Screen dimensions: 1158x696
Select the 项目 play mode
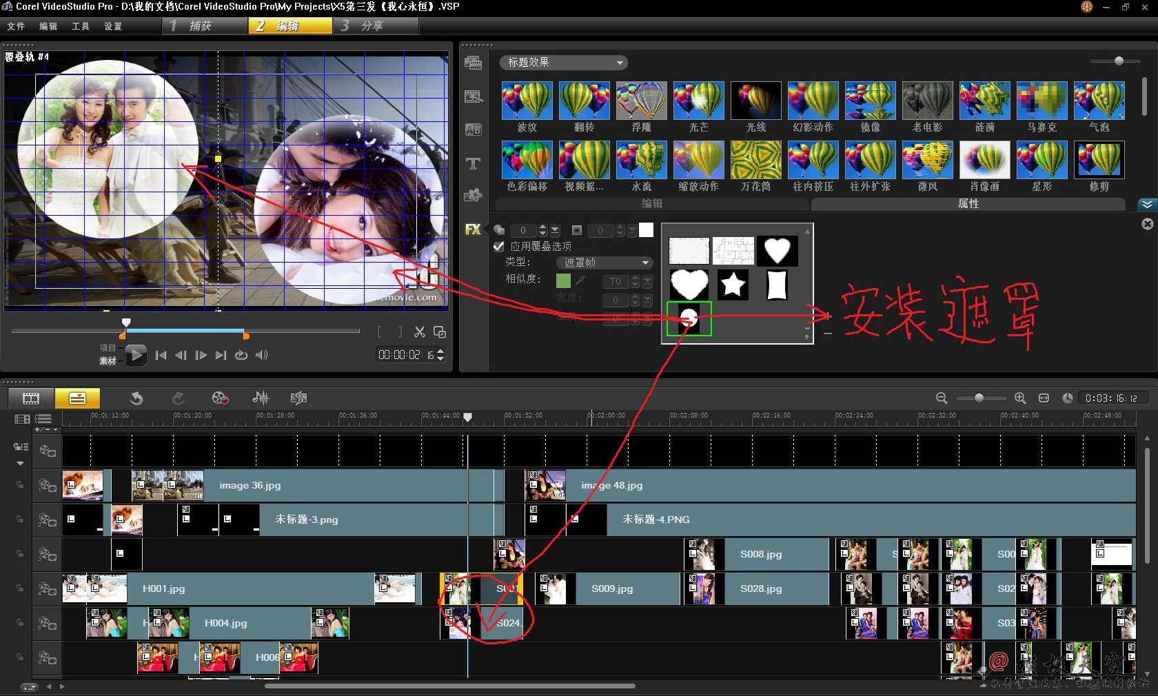pos(108,348)
